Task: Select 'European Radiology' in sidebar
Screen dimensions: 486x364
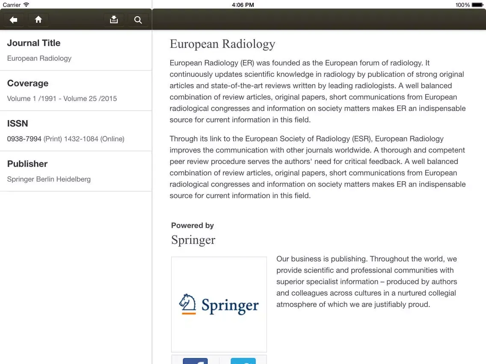Action: (39, 58)
